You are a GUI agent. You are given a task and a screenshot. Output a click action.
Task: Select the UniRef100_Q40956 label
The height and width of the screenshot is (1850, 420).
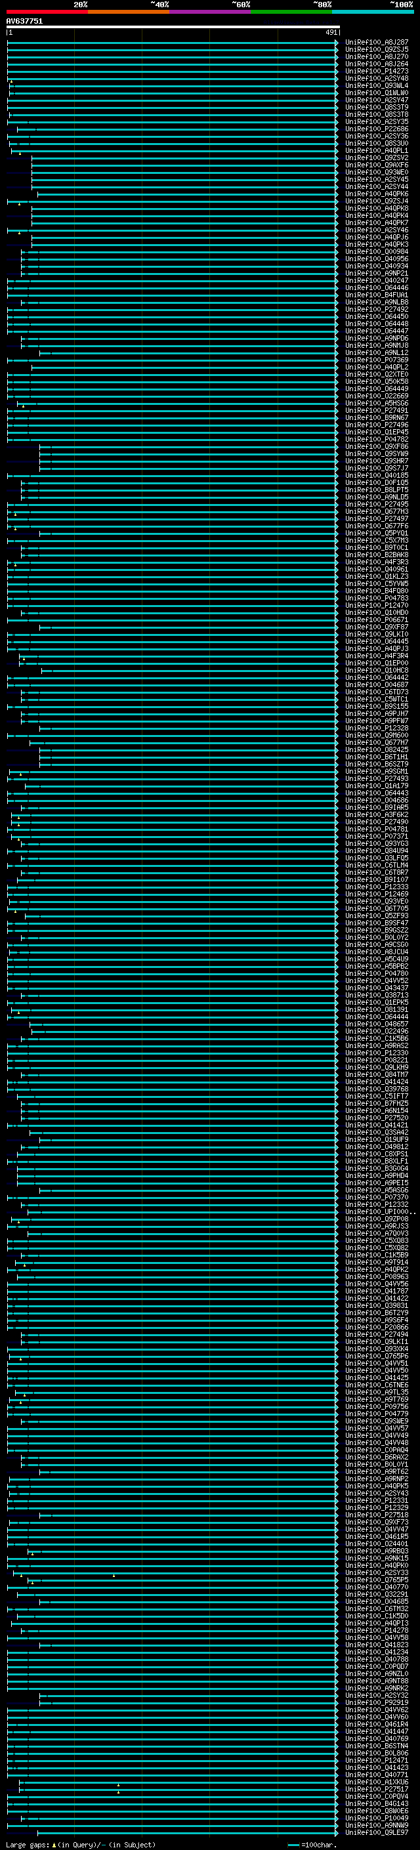(377, 259)
